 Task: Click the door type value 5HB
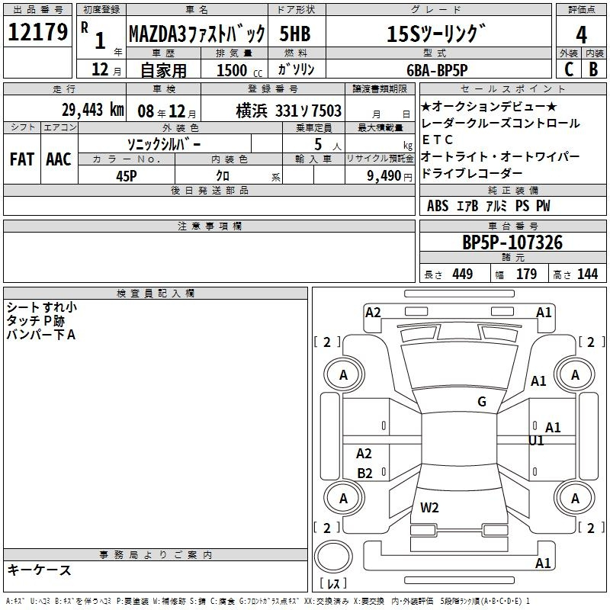[x=295, y=34]
